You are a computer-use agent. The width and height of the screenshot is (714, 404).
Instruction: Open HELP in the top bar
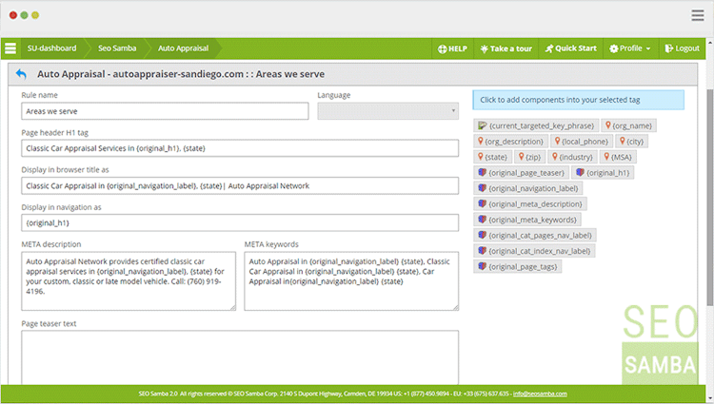(x=452, y=48)
